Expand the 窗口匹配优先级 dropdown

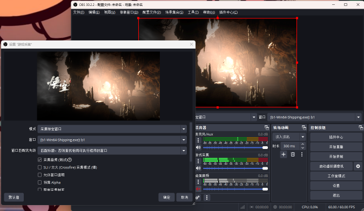coord(184,151)
